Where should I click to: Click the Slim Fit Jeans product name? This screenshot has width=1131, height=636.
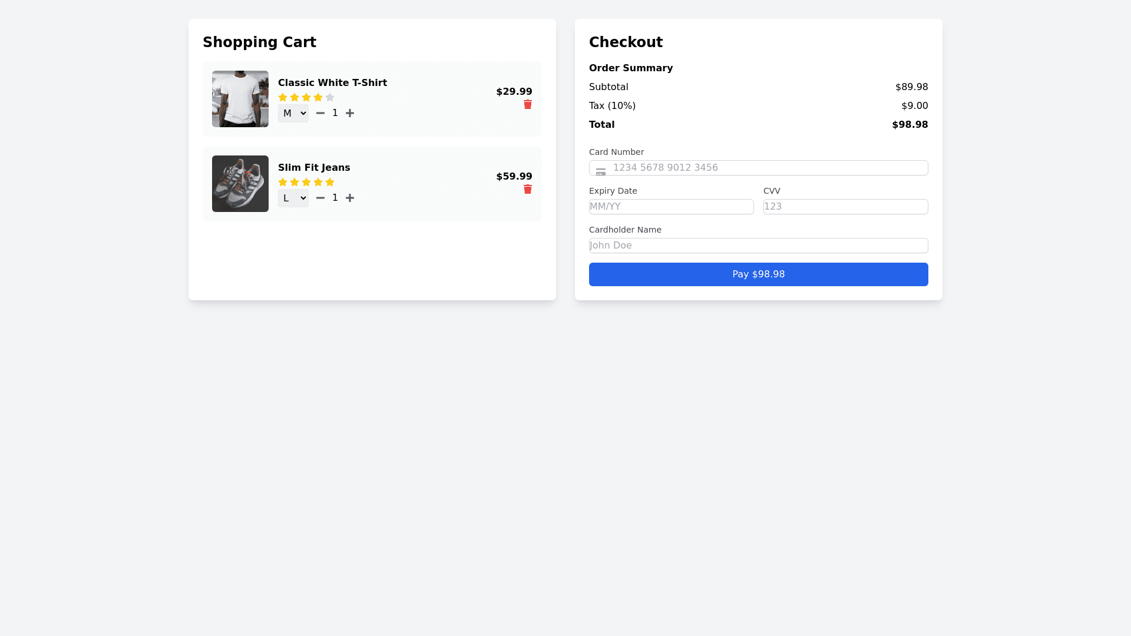click(314, 168)
